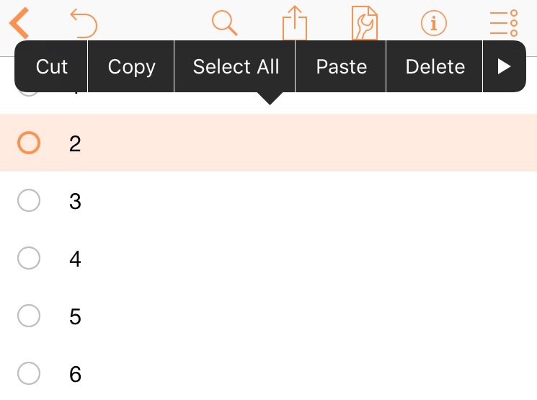
Task: Select the row labeled 6
Action: tap(268, 373)
